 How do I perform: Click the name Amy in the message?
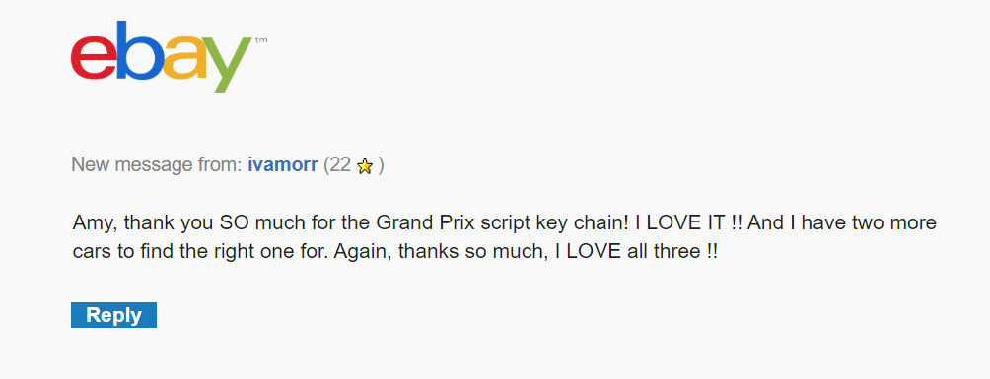(95, 223)
